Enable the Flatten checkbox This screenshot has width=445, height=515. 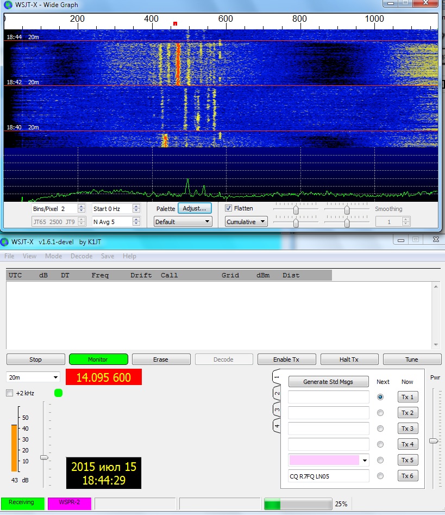click(229, 208)
